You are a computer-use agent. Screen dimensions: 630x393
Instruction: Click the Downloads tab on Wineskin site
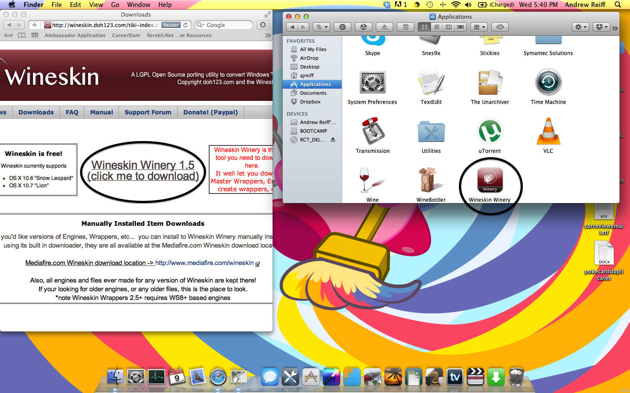pos(36,112)
